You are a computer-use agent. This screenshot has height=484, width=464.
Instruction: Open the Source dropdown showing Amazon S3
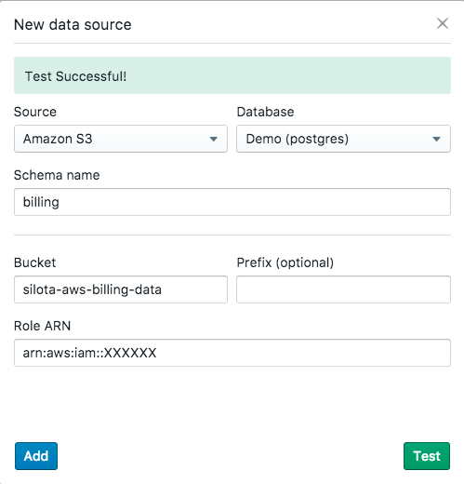tap(121, 139)
